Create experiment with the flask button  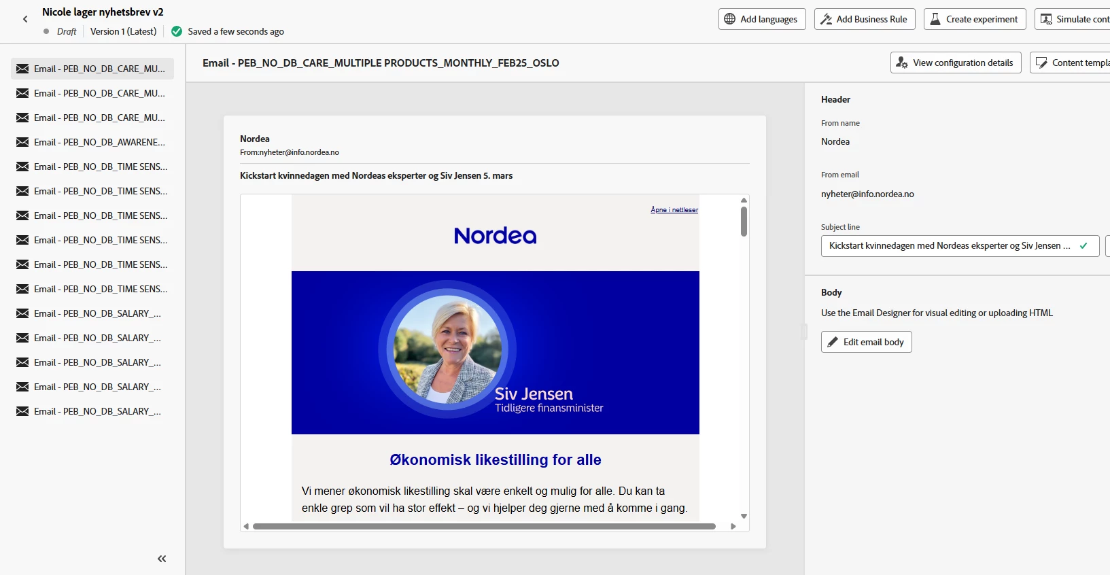974,19
